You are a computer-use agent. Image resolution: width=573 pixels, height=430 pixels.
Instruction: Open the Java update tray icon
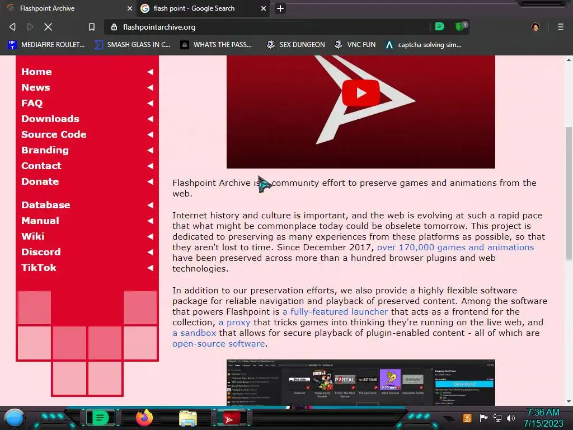467,418
